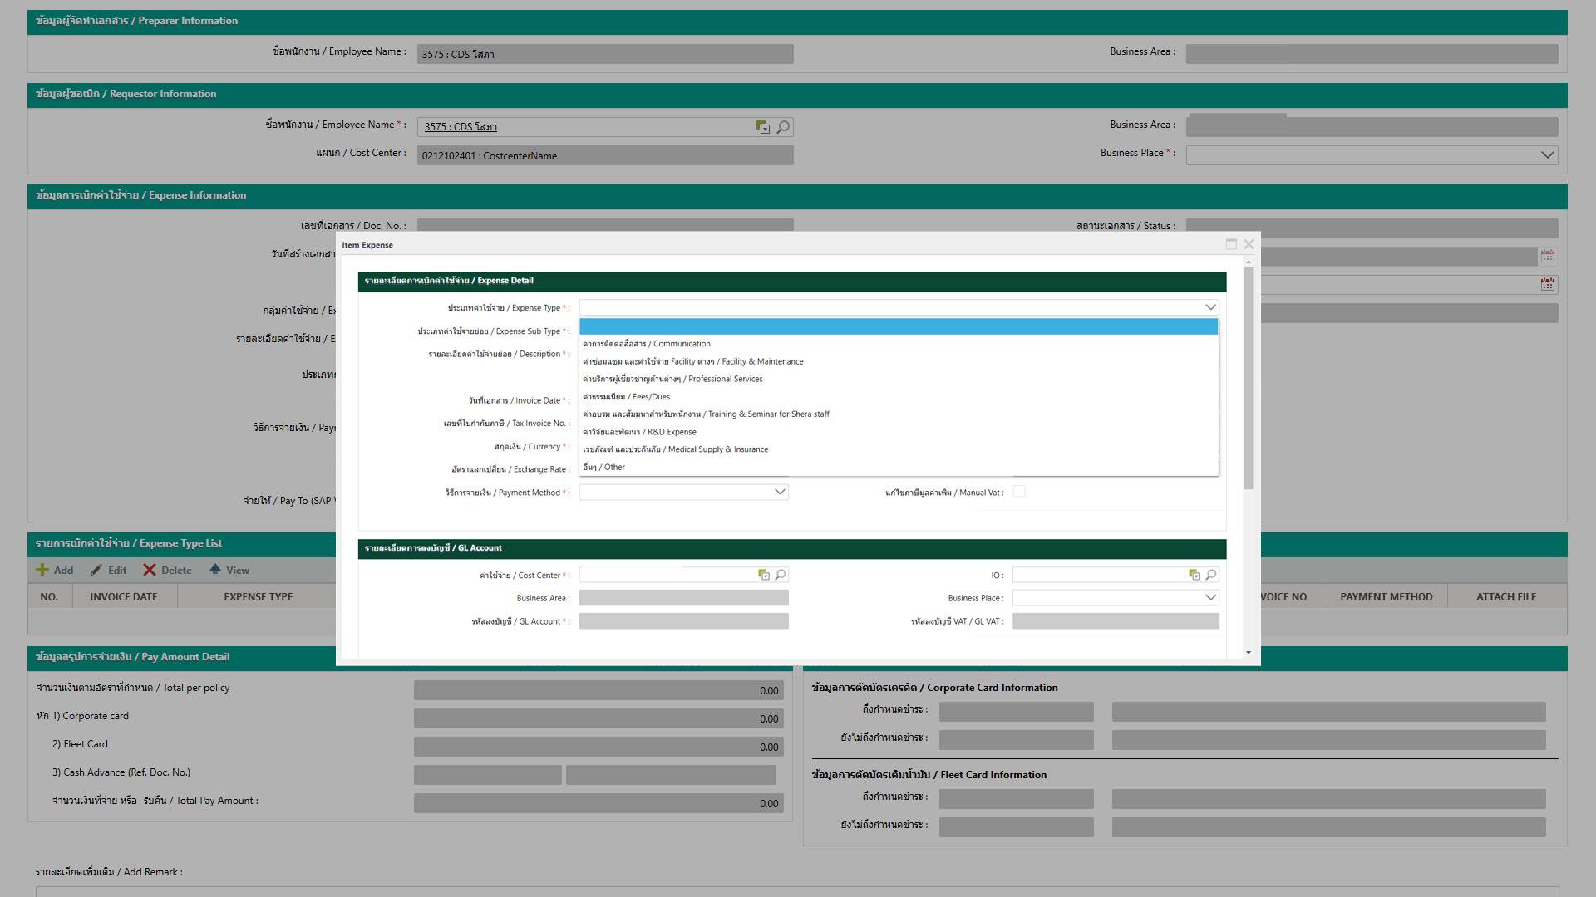Click into the Cost Center input field

pyautogui.click(x=665, y=575)
